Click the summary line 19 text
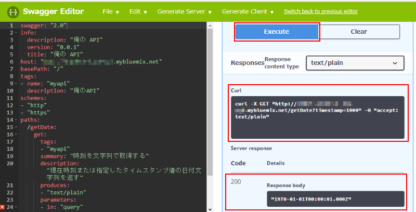The height and width of the screenshot is (212, 416). tap(95, 156)
